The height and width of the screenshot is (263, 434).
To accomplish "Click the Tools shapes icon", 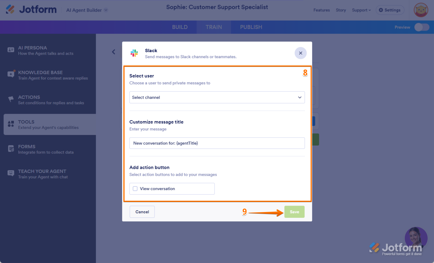I will click(11, 124).
